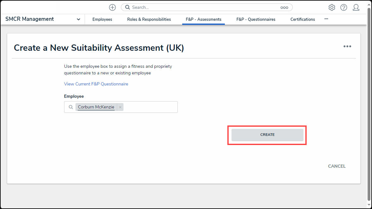This screenshot has height=209, width=372.
Task: Open the assessment card's more options ellipsis
Action: tap(347, 46)
